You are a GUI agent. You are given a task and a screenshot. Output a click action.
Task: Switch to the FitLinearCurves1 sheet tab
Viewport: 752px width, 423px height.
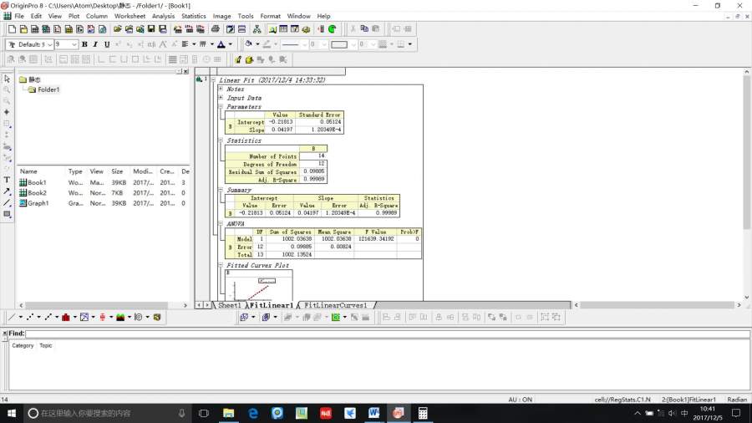pyautogui.click(x=334, y=305)
